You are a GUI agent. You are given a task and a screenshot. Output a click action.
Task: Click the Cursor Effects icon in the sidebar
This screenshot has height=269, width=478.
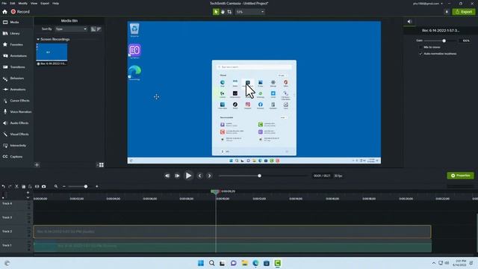tap(5, 101)
